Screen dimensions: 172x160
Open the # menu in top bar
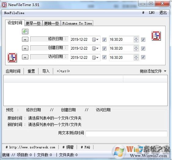[143, 13]
